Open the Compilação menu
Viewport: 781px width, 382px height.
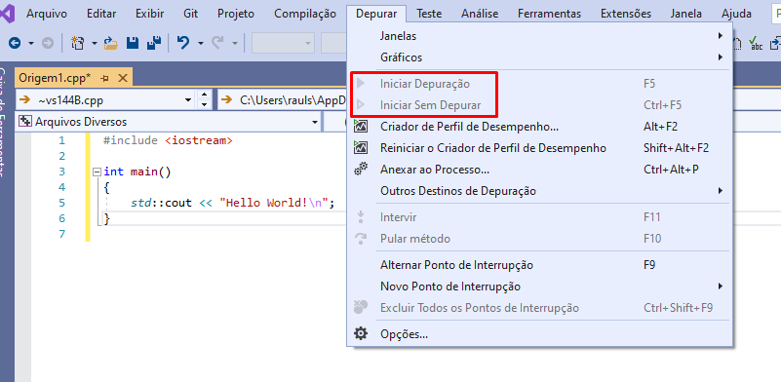(x=305, y=14)
